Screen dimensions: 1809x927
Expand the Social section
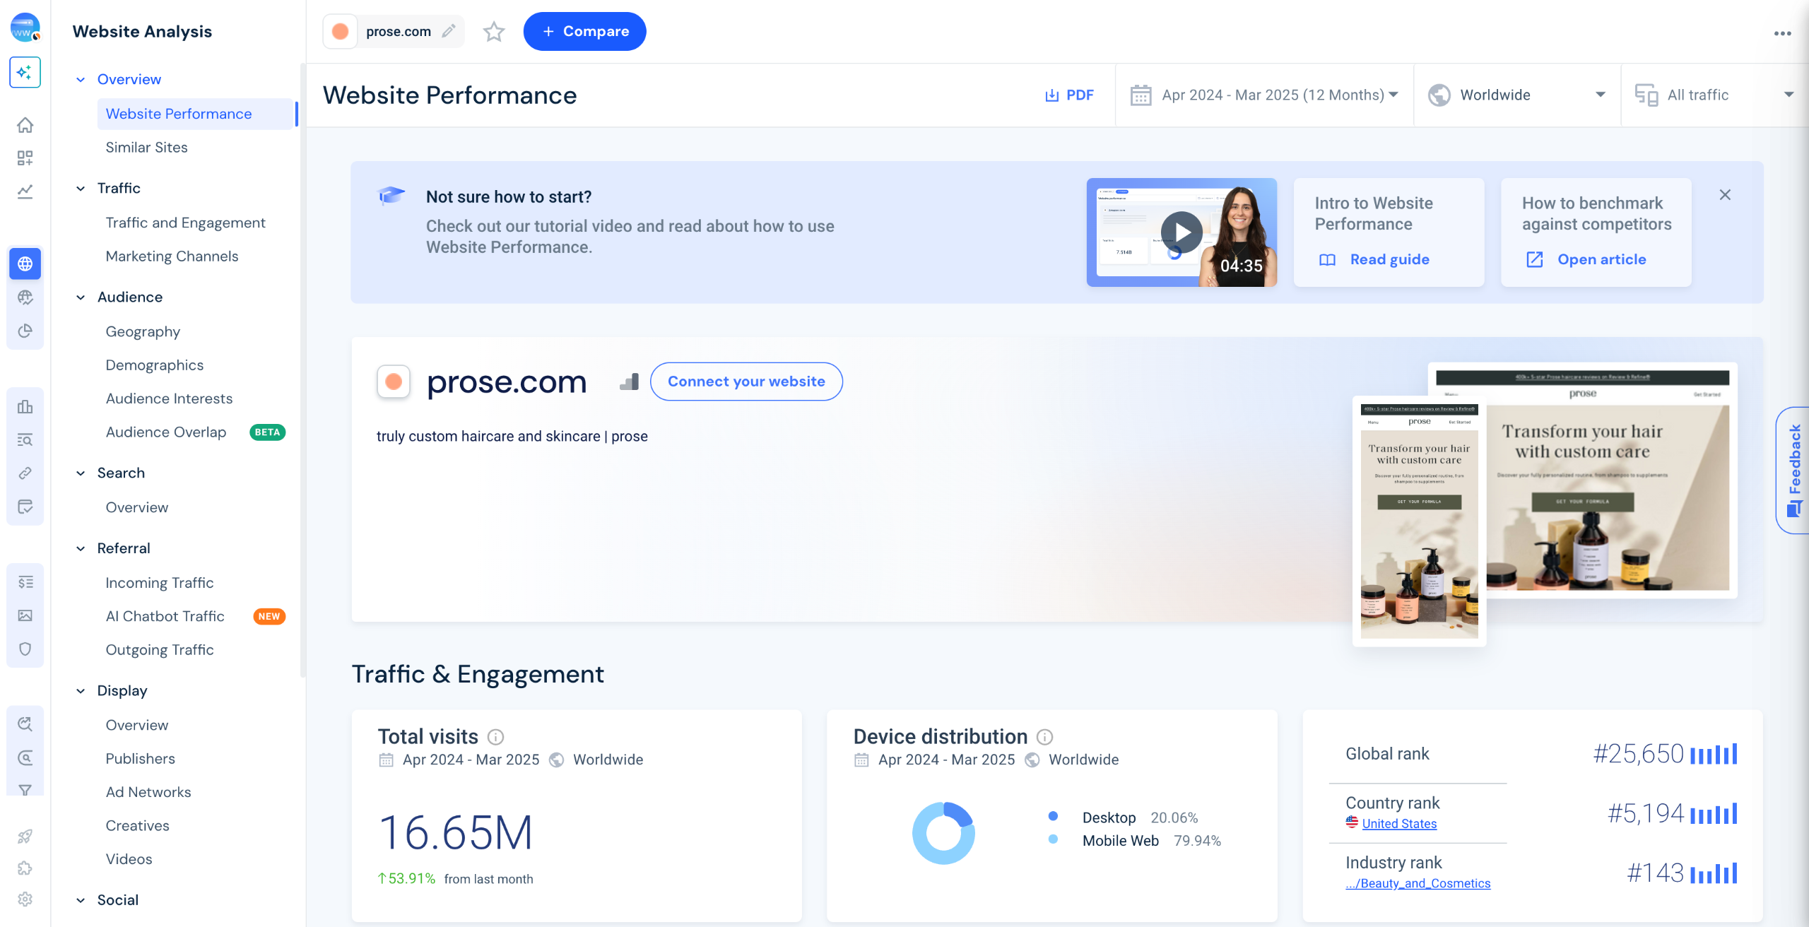(x=81, y=900)
